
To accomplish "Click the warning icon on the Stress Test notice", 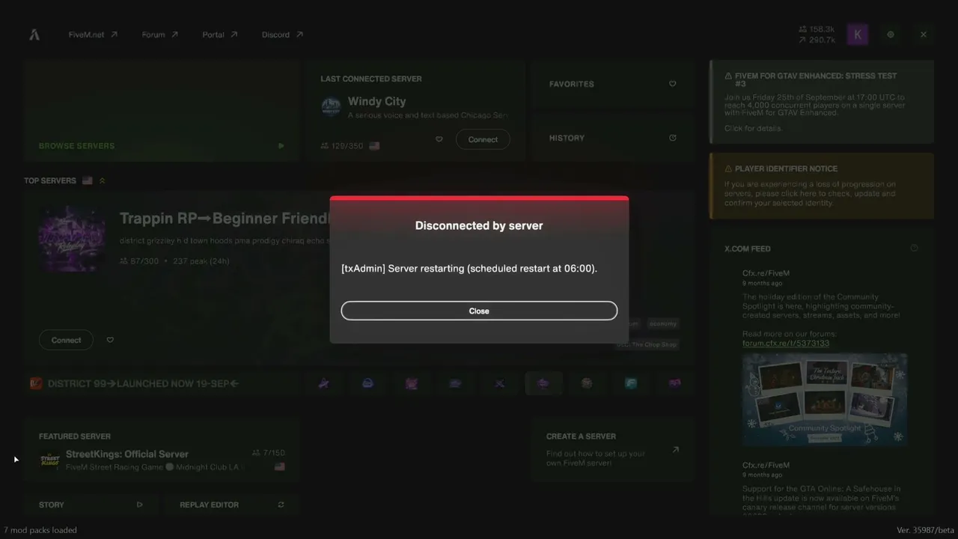I will click(x=728, y=76).
